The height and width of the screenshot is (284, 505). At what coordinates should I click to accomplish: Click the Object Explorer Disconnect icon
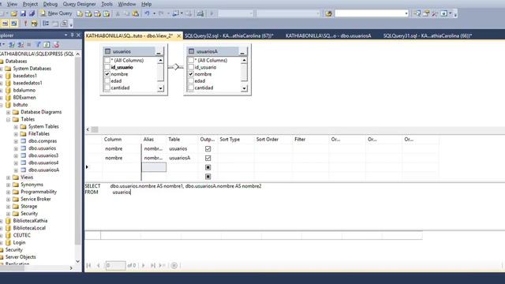coord(21,44)
